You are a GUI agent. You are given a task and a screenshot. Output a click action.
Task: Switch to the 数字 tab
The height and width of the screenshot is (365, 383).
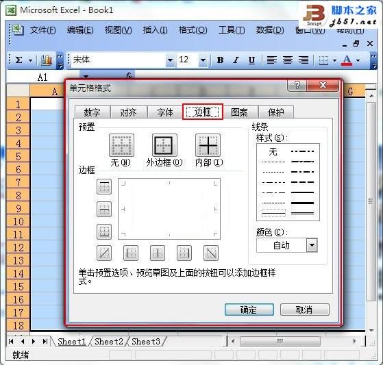[92, 112]
